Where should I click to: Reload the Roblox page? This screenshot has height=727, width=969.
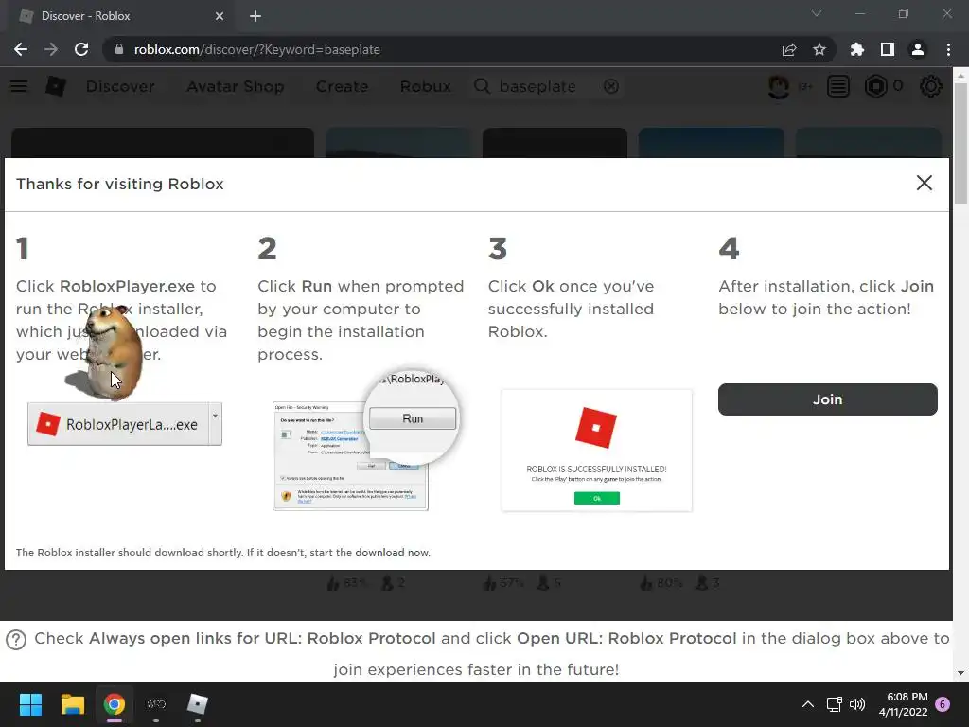click(x=81, y=49)
